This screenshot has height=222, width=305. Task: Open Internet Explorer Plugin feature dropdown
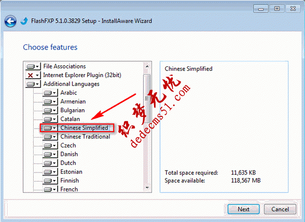[33, 75]
